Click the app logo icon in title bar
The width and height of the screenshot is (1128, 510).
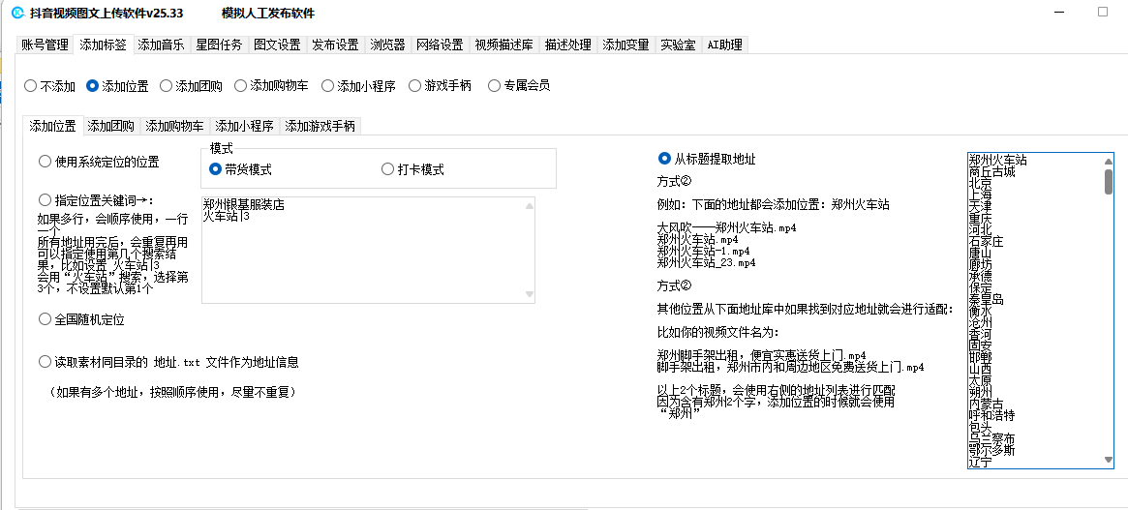16,14
